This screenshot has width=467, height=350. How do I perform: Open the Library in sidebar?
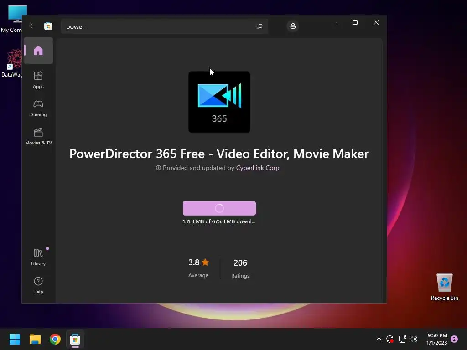coord(38,257)
